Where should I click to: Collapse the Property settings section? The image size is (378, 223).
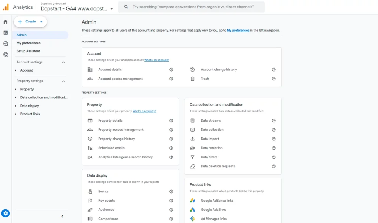tap(63, 81)
